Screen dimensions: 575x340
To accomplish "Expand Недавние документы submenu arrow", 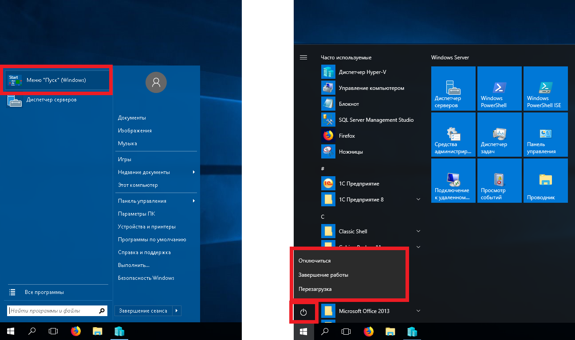I will (194, 172).
